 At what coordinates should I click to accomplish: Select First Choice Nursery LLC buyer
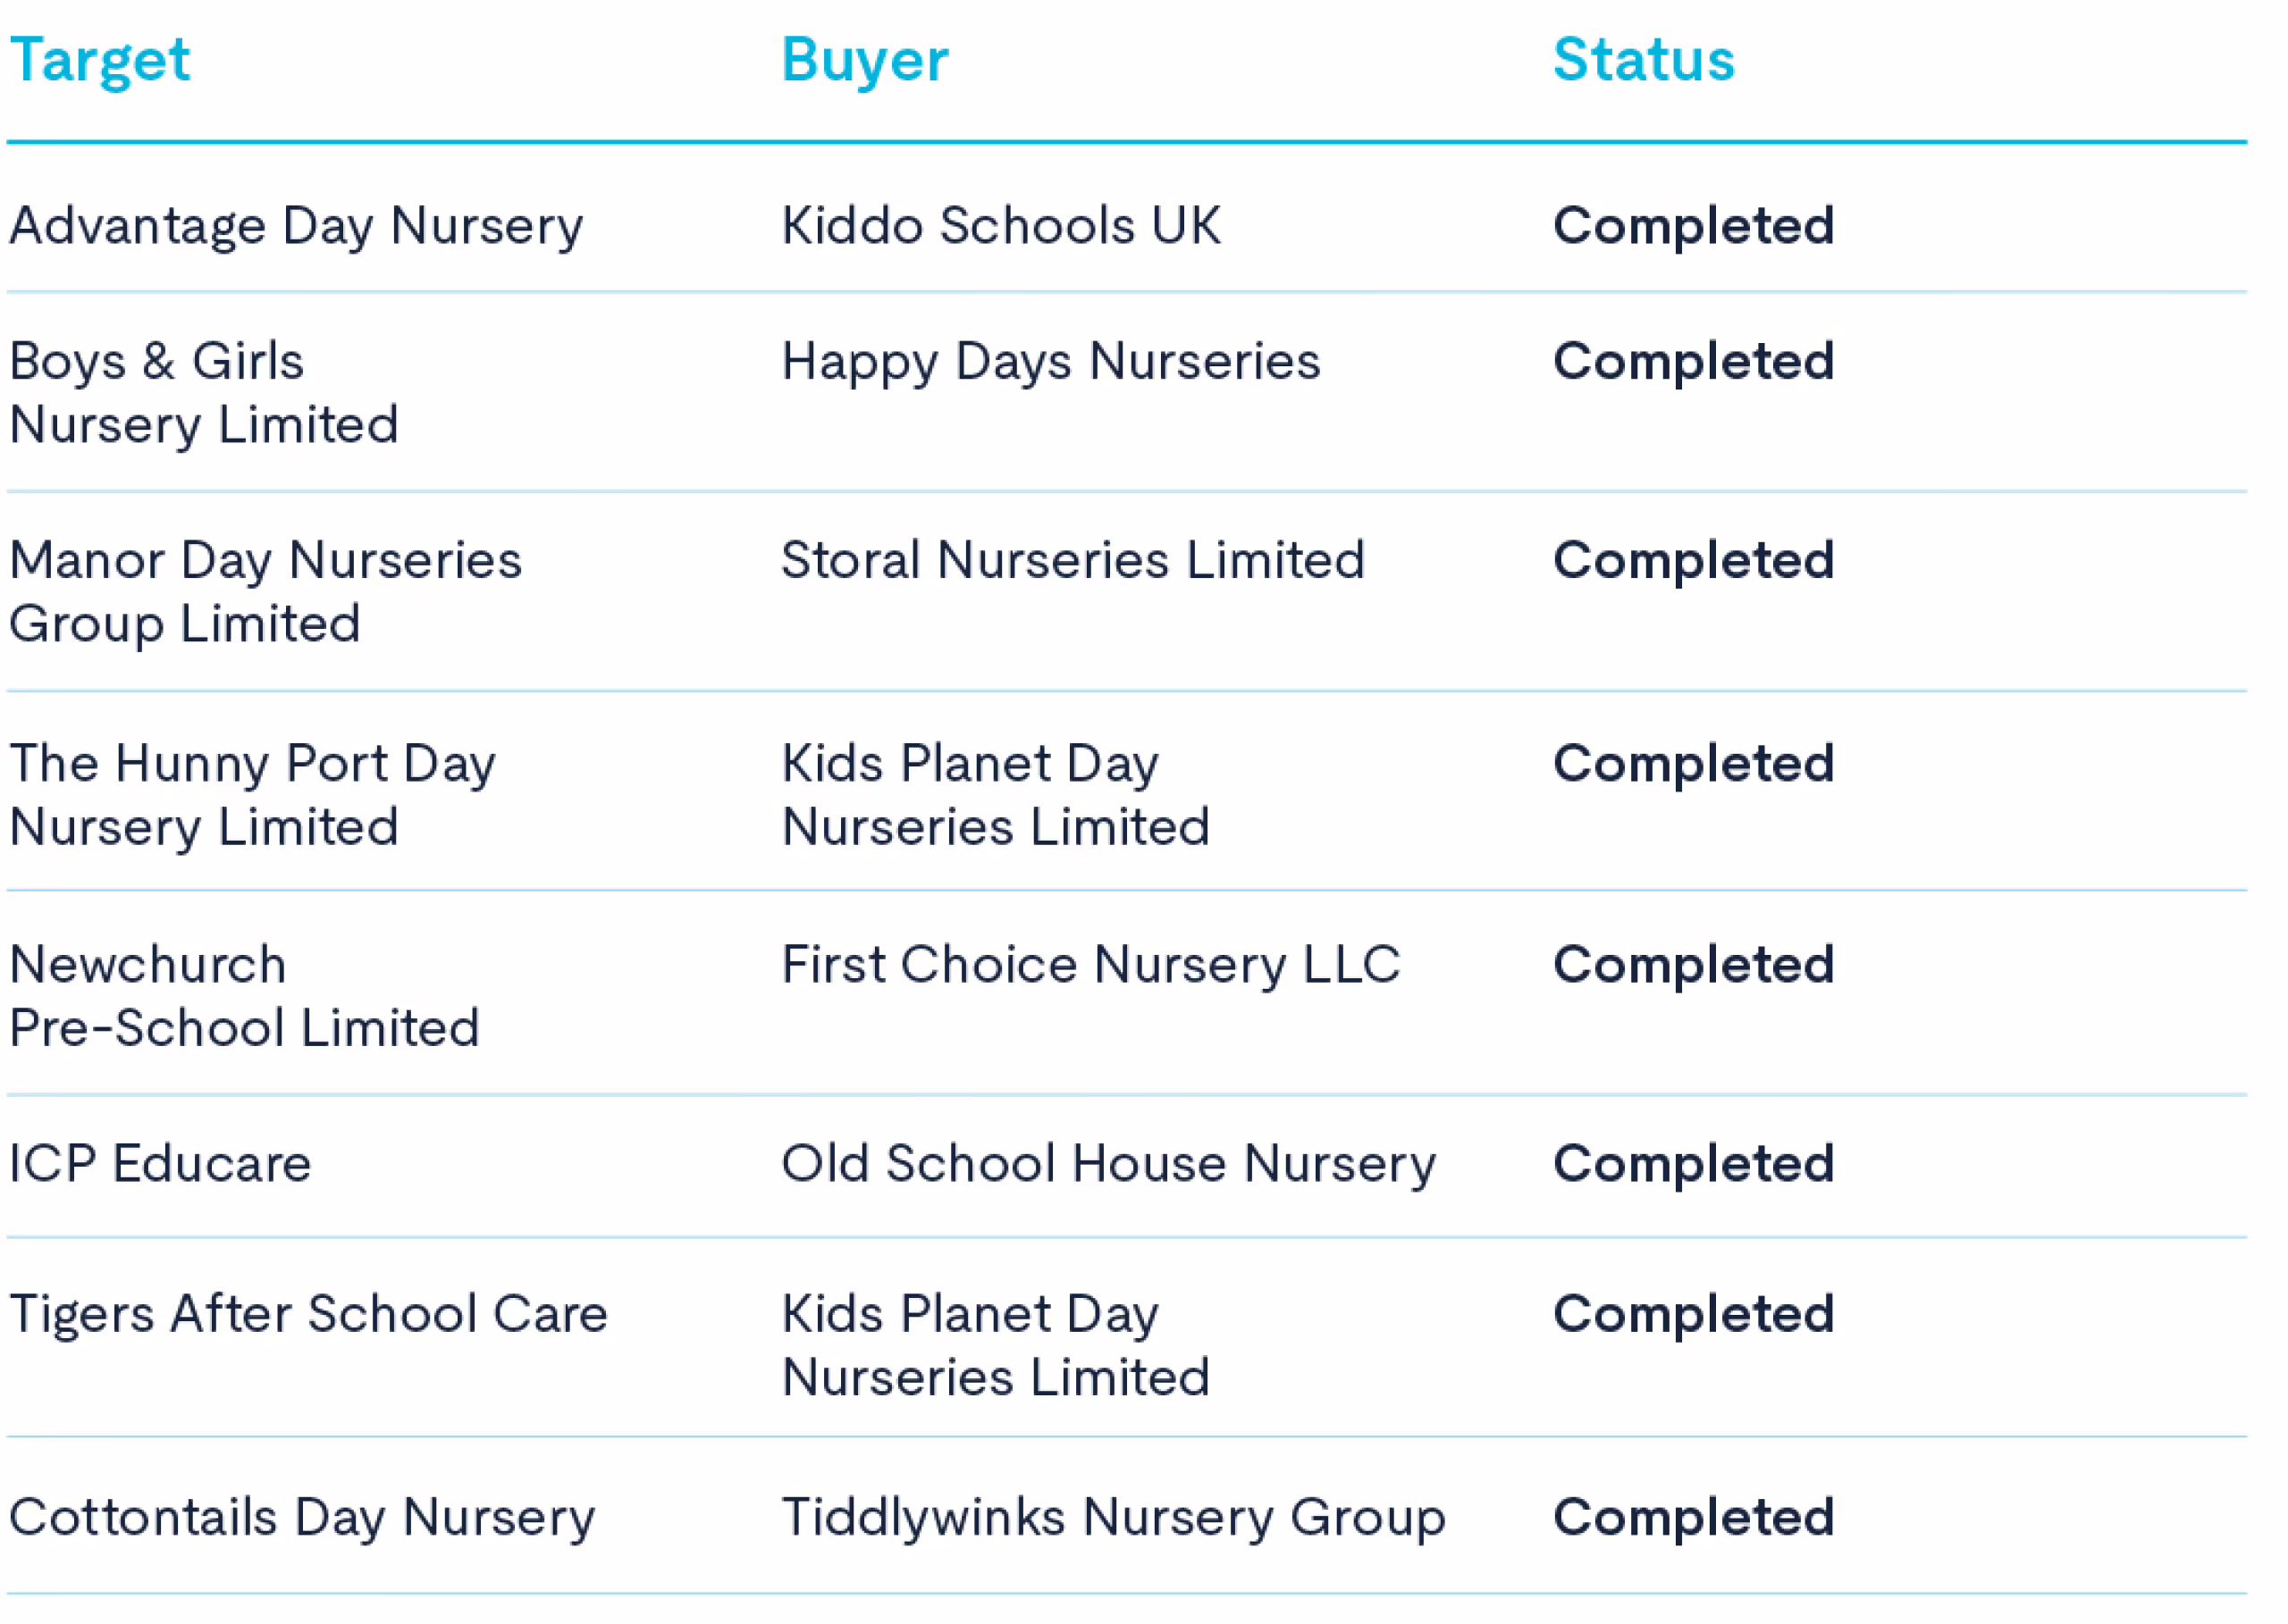[x=1090, y=966]
